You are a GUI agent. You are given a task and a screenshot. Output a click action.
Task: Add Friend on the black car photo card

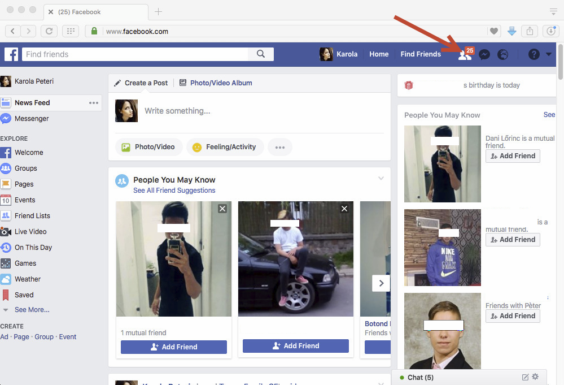click(296, 346)
